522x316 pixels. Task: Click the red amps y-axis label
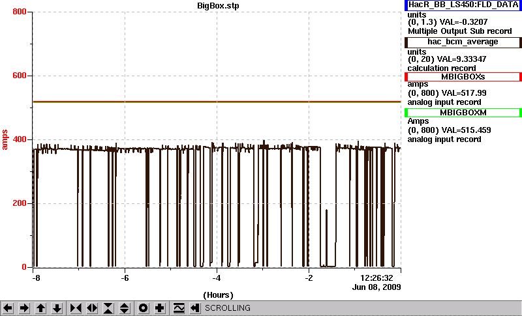click(5, 140)
